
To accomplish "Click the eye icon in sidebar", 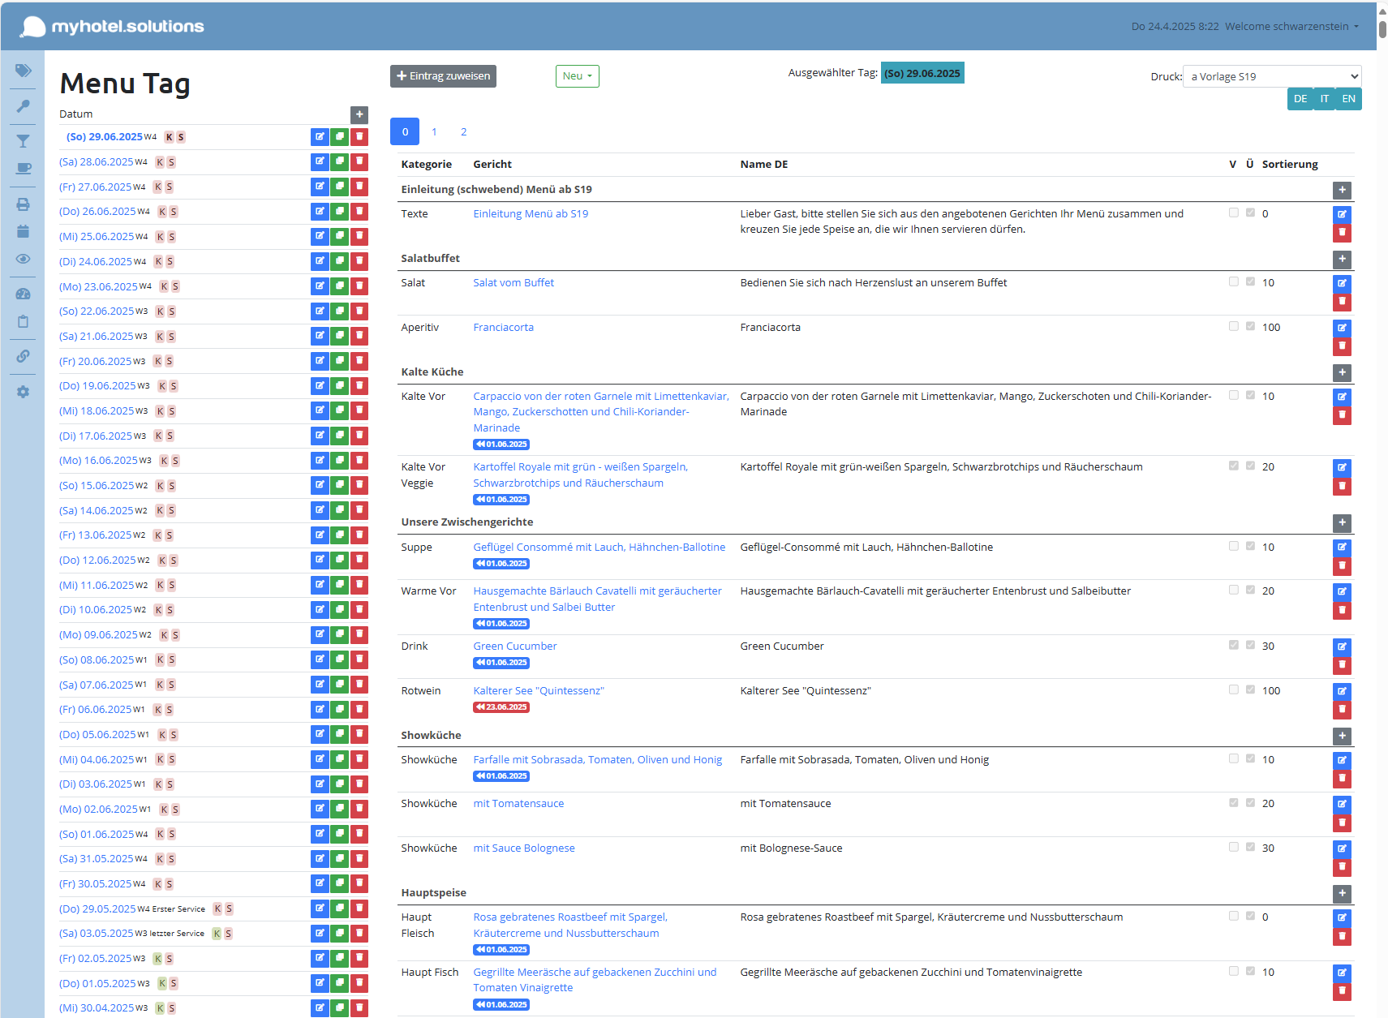I will 23,259.
